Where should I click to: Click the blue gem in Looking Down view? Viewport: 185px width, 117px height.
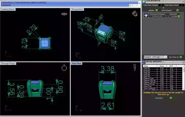coord(45,43)
